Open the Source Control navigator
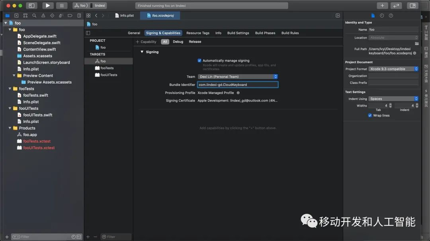 [x=16, y=16]
